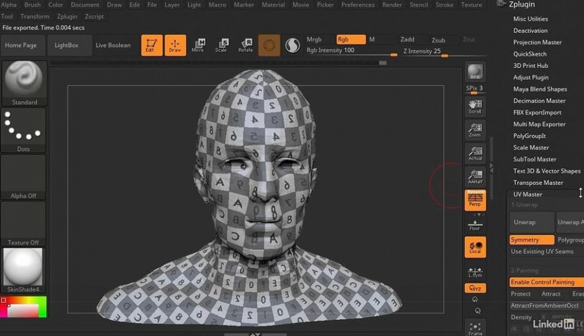Open the Texture Off selector

23,224
